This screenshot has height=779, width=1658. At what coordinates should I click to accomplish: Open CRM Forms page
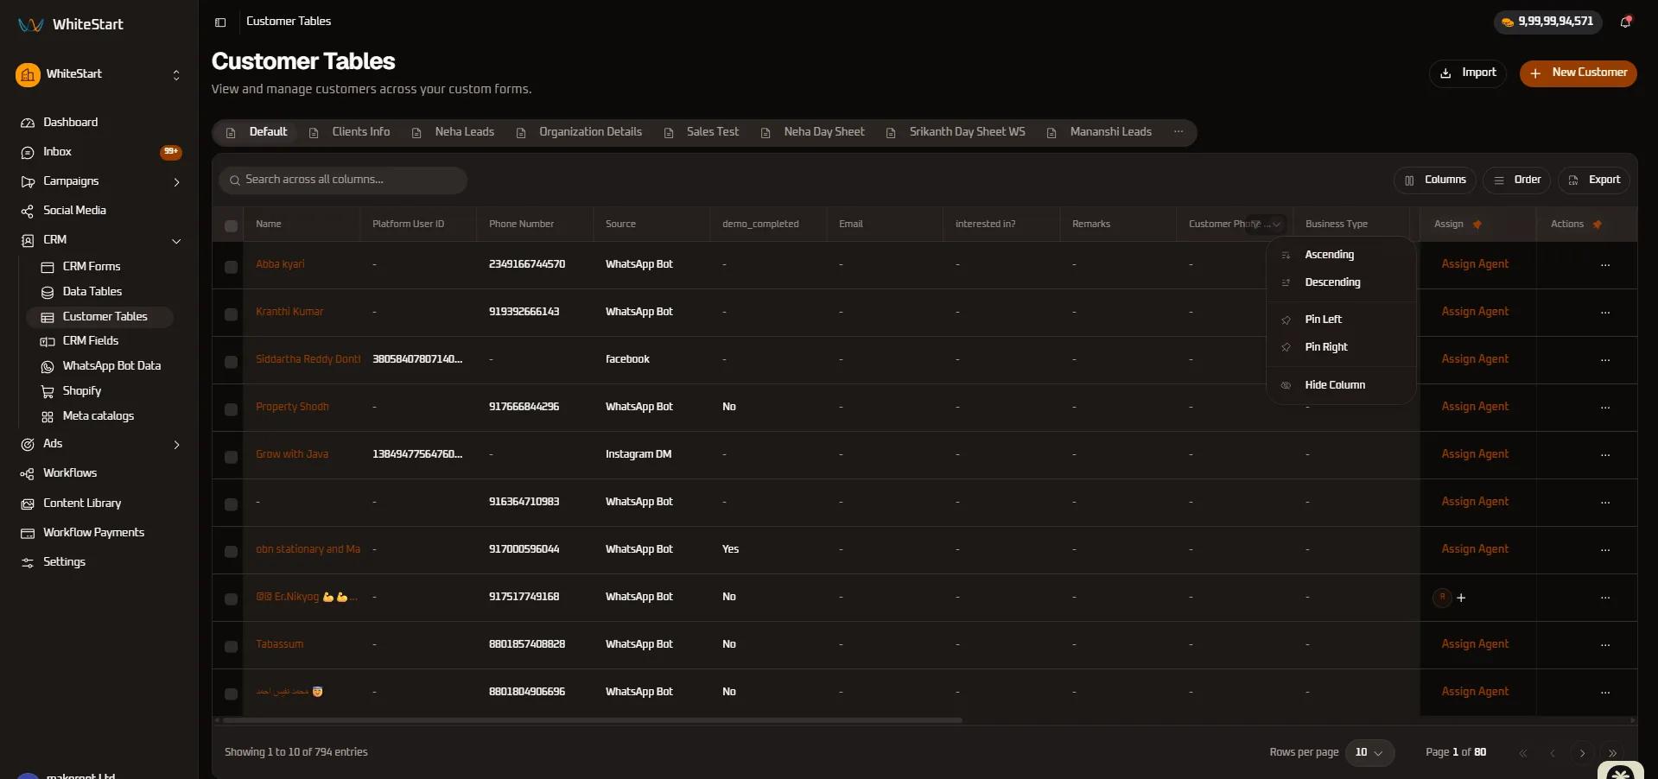[x=91, y=267]
